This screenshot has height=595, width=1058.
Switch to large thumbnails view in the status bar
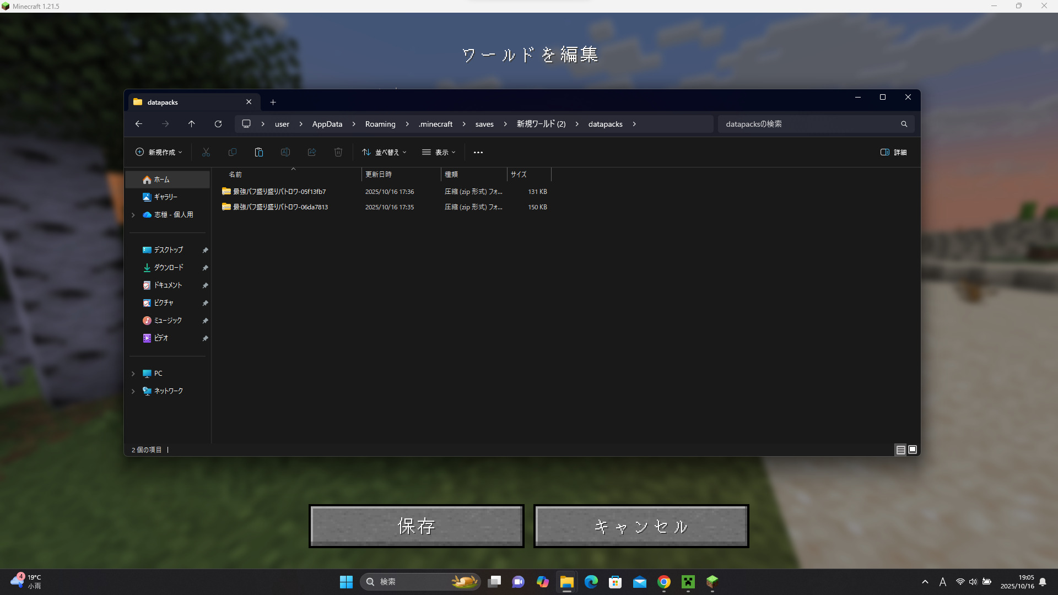coord(913,450)
